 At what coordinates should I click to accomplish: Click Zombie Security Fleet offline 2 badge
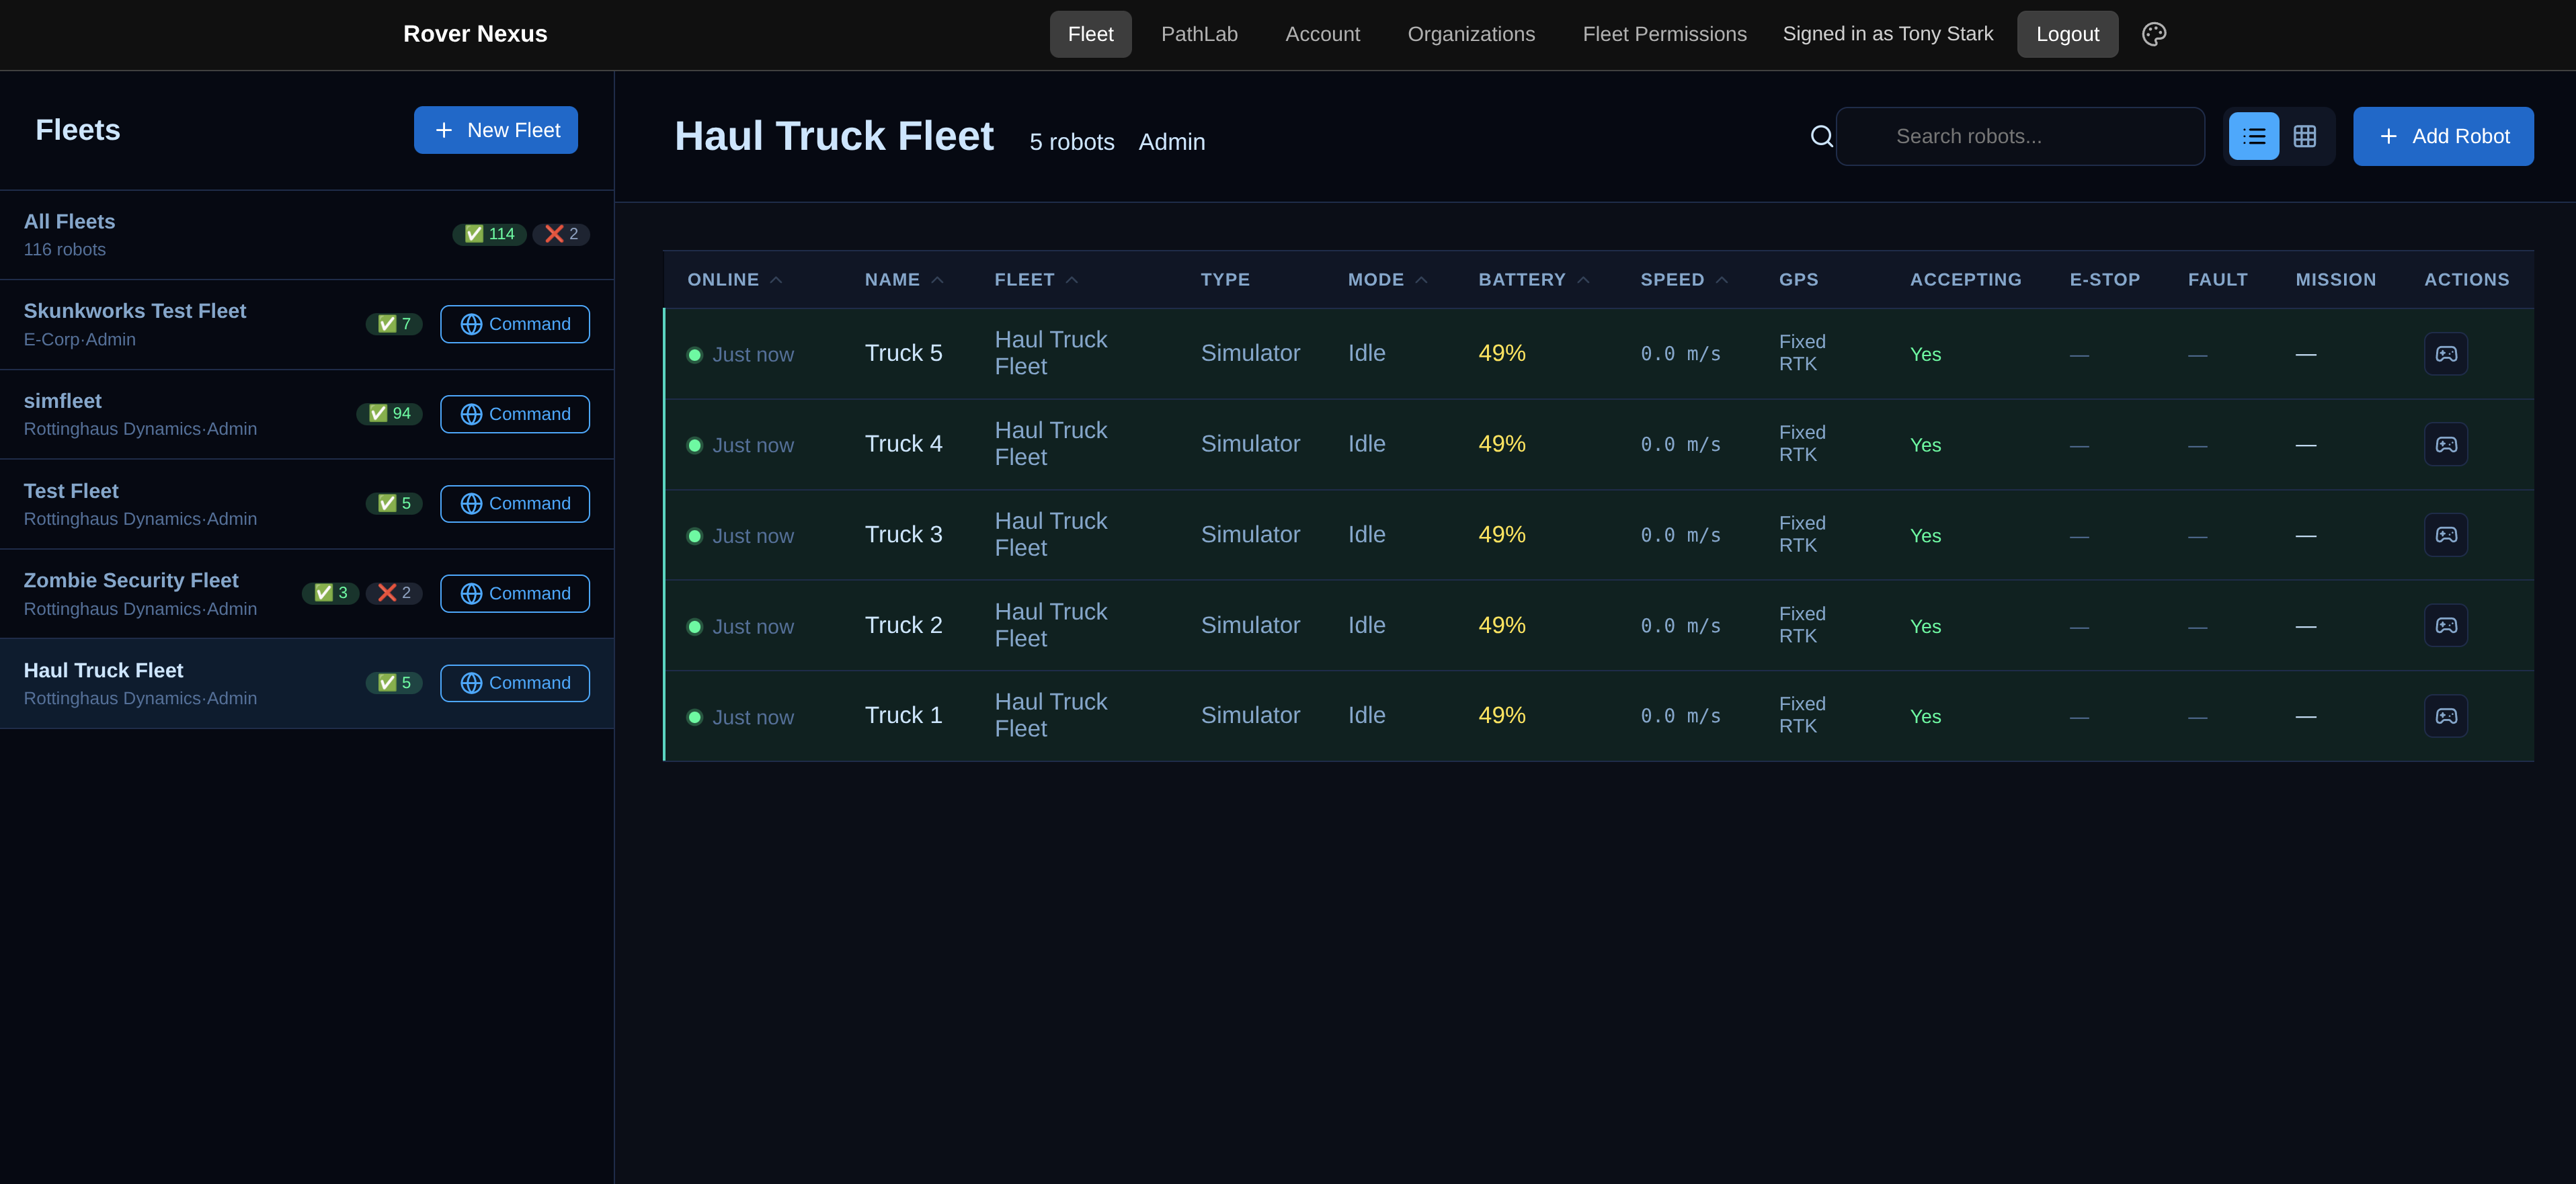[x=394, y=593]
